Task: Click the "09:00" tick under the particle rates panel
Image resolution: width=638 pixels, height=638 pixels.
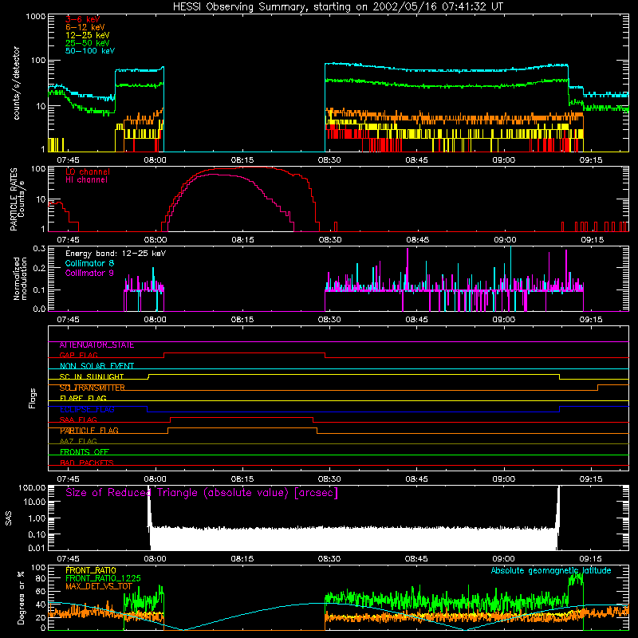Action: 505,240
